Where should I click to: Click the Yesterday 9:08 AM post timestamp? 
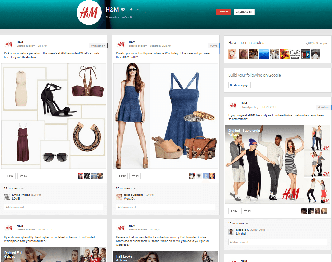pos(160,46)
